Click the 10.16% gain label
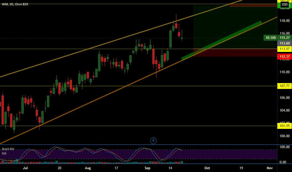The width and height of the screenshot is (292, 172). point(271,38)
